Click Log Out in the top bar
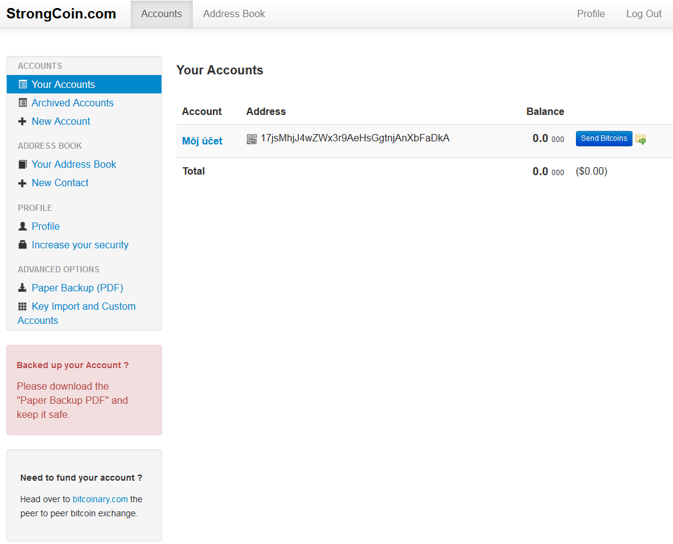Screen dimensions: 673x544 click(644, 14)
